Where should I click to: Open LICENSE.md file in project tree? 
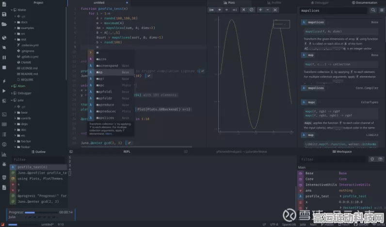pyautogui.click(x=27, y=68)
